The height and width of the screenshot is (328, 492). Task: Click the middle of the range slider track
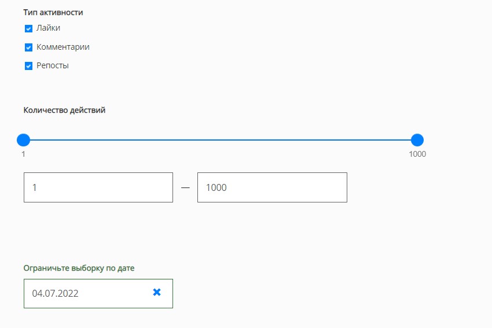pos(220,140)
